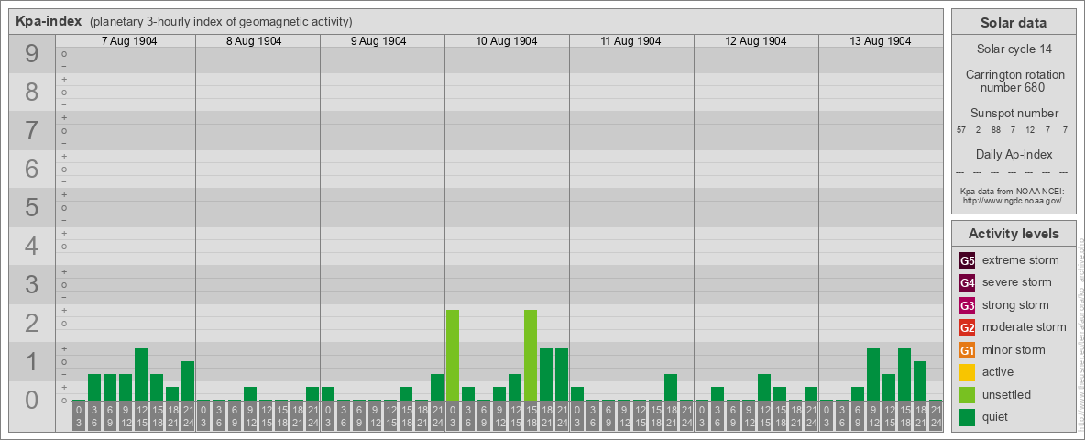Image resolution: width=1085 pixels, height=440 pixels.
Task: Click the 9 Aug 21–24h quiet bar
Action: [437, 388]
